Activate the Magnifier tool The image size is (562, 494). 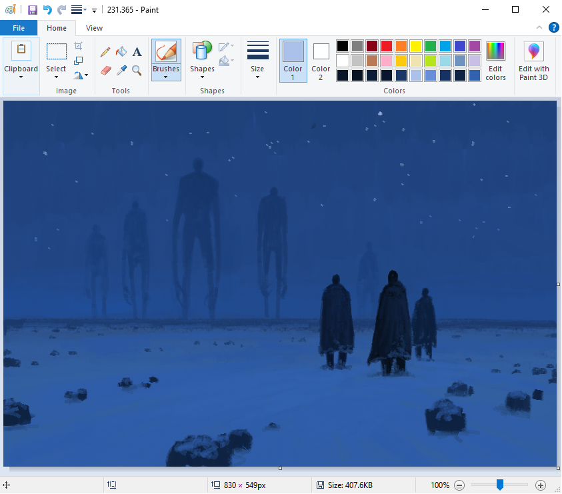136,70
